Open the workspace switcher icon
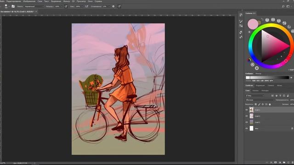This screenshot has height=165, width=294. tap(288, 6)
